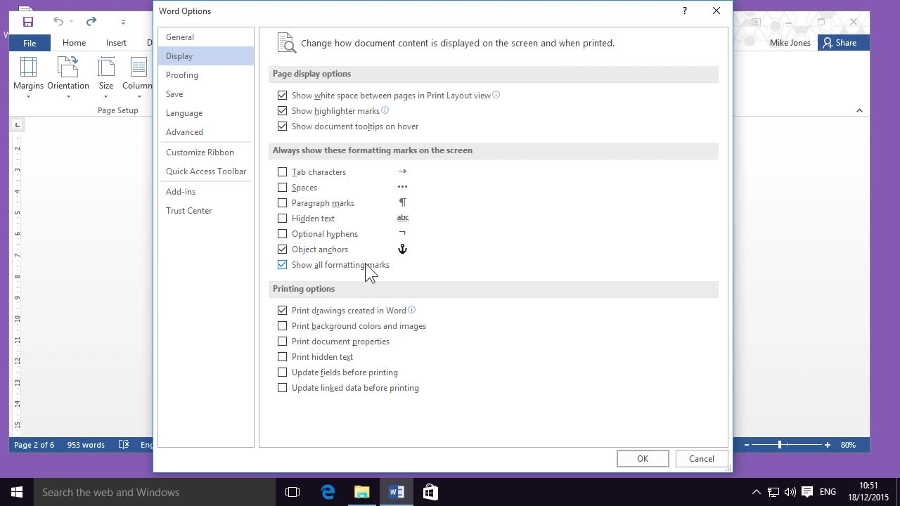
Task: Adjust the zoom slider handle in status bar
Action: pyautogui.click(x=780, y=445)
